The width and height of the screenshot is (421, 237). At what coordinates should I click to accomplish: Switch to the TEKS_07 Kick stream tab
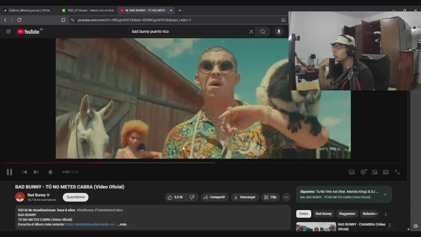point(88,11)
